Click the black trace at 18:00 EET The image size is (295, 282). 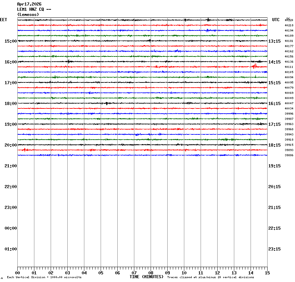(139, 103)
